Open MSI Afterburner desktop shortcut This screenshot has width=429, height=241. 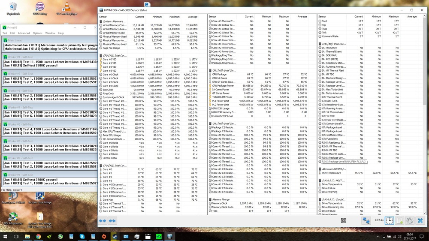tap(13, 217)
